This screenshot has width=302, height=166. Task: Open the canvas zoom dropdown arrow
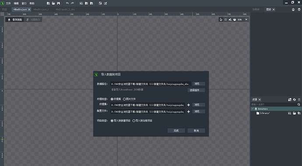(246, 20)
